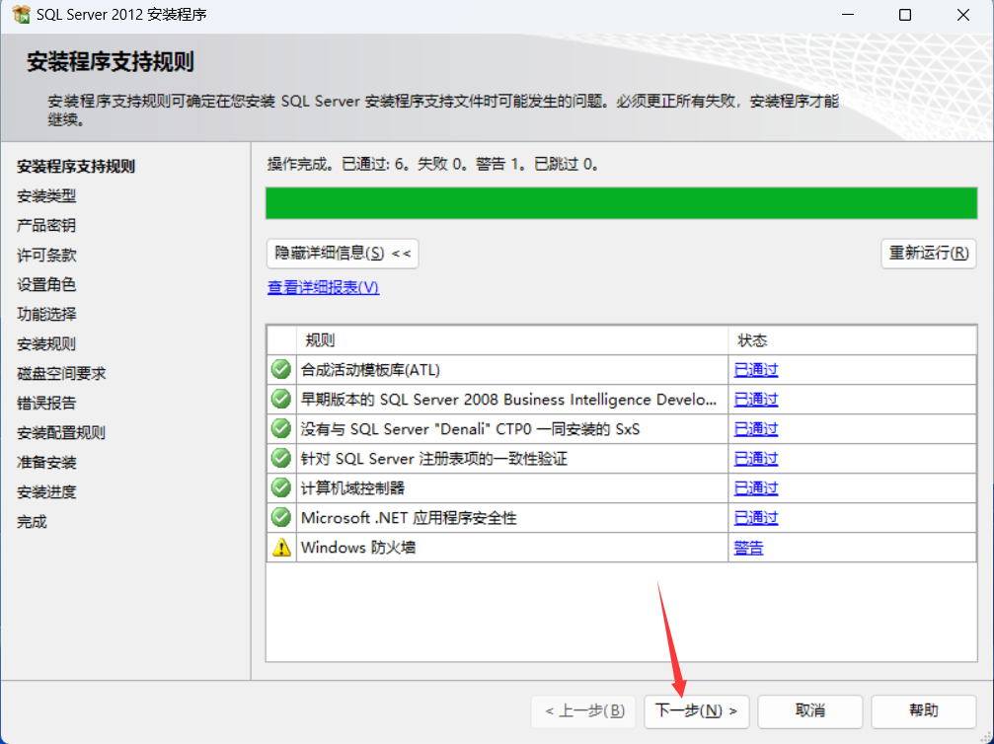Image resolution: width=994 pixels, height=744 pixels.
Task: Open 已通过 link for Denali CTP0 SxS rule
Action: [x=756, y=429]
